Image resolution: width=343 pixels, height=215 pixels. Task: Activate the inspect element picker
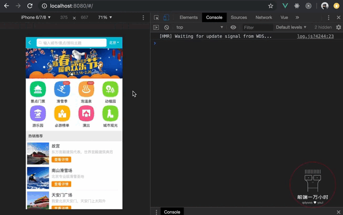(x=156, y=17)
